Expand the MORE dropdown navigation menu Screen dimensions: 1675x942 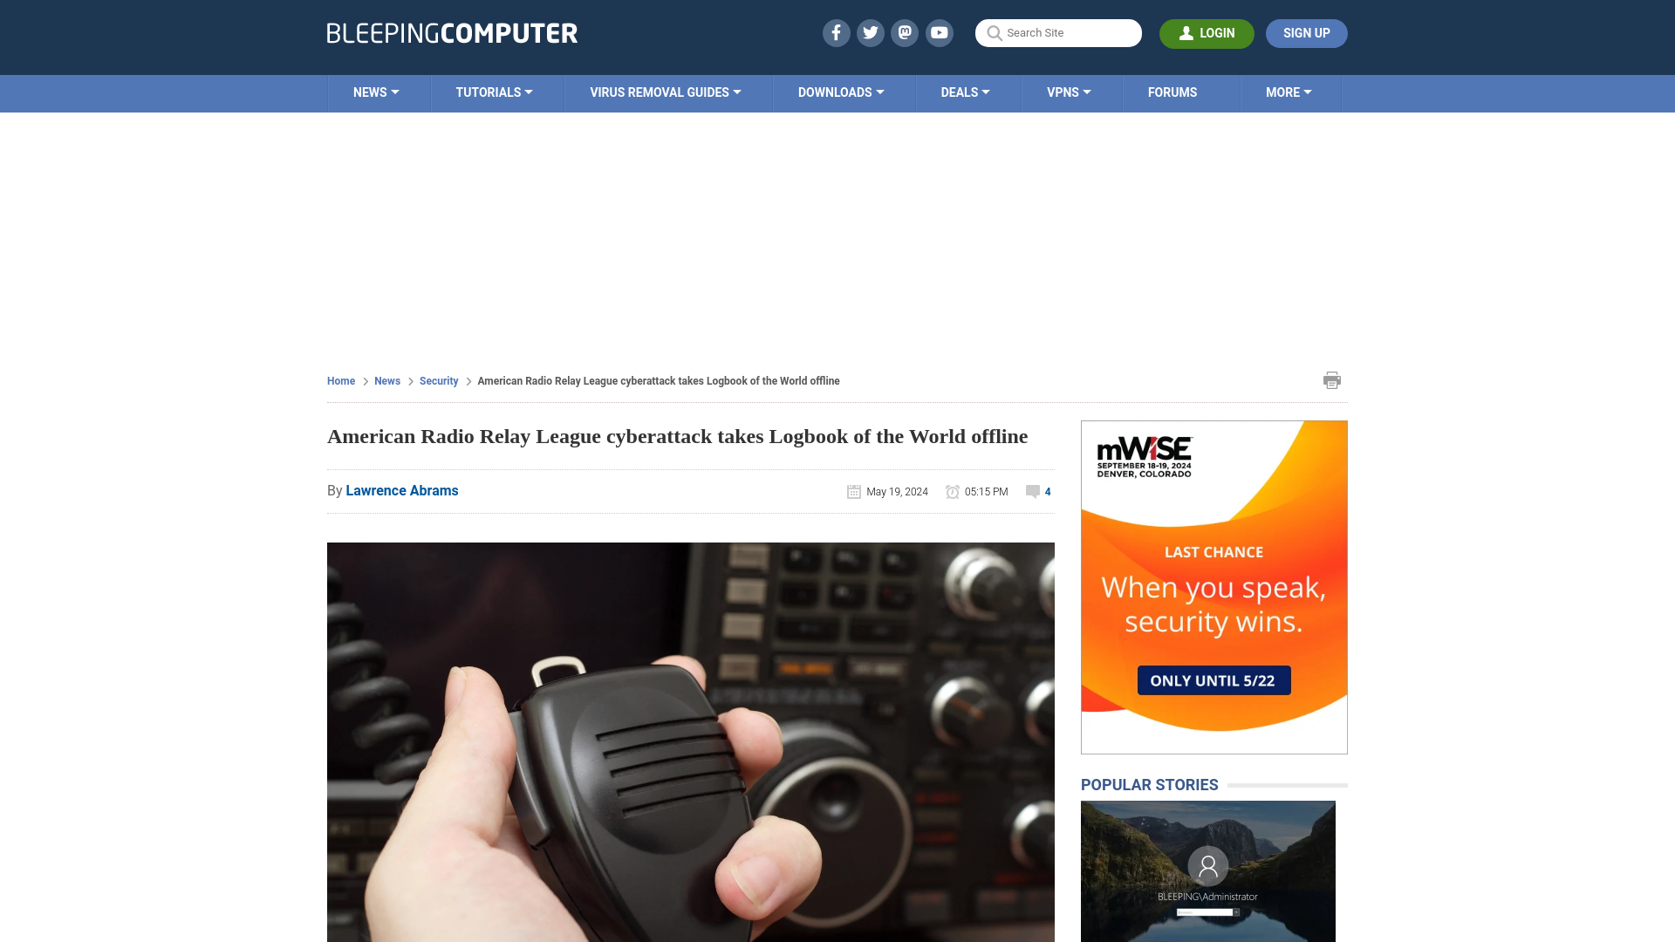pyautogui.click(x=1289, y=92)
